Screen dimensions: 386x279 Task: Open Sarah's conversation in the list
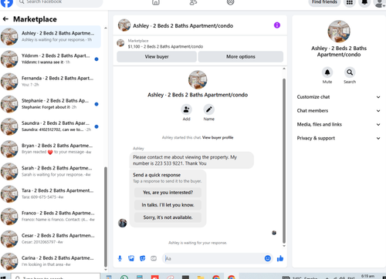[x=50, y=171]
